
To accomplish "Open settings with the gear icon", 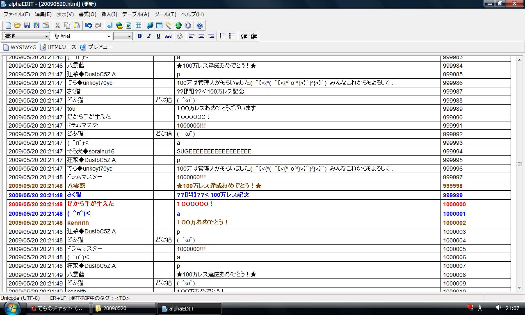I will 188,25.
